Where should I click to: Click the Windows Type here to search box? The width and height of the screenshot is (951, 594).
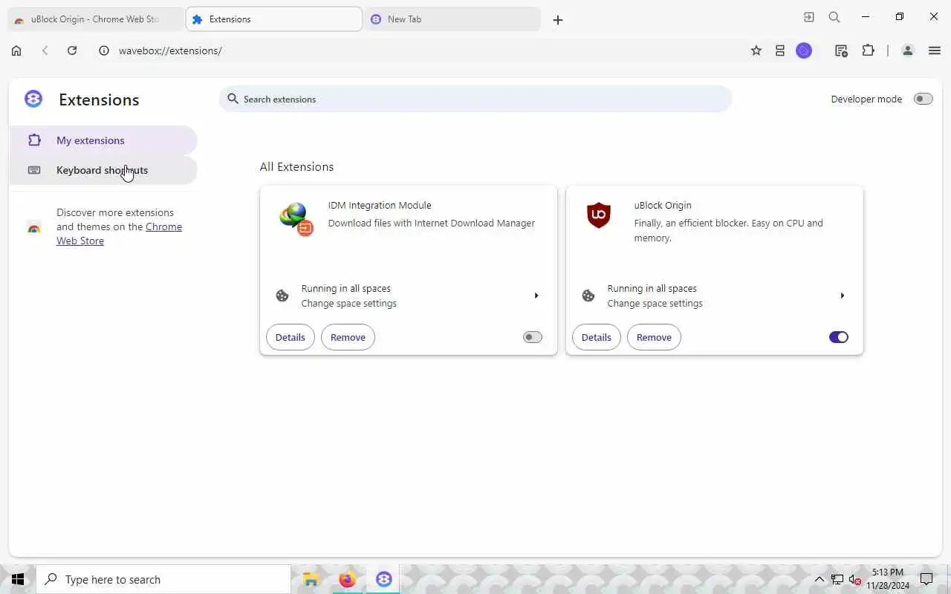click(x=163, y=579)
